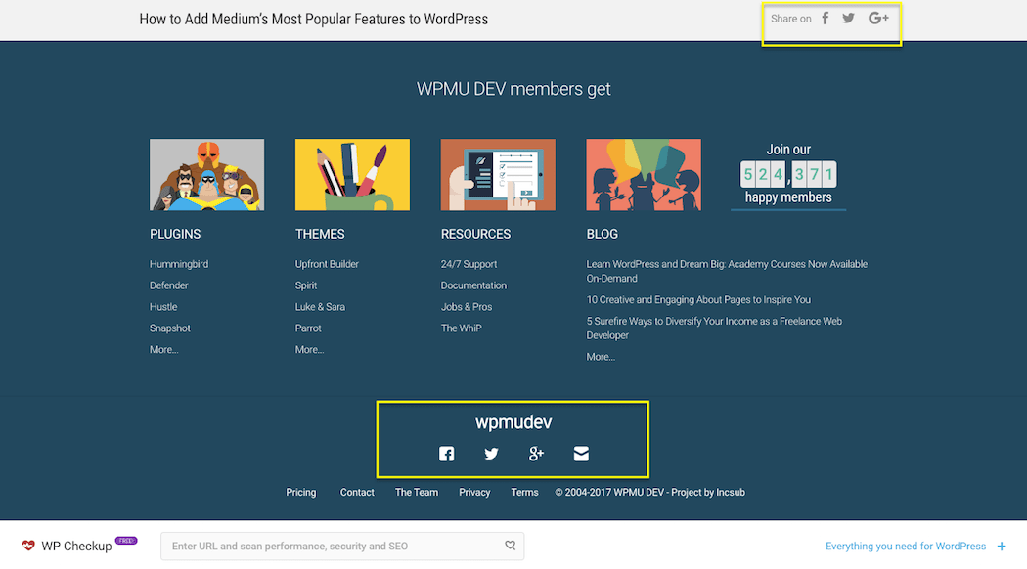Click the heart scan icon in URL field
Viewport: 1027px width, 569px height.
pyautogui.click(x=511, y=545)
